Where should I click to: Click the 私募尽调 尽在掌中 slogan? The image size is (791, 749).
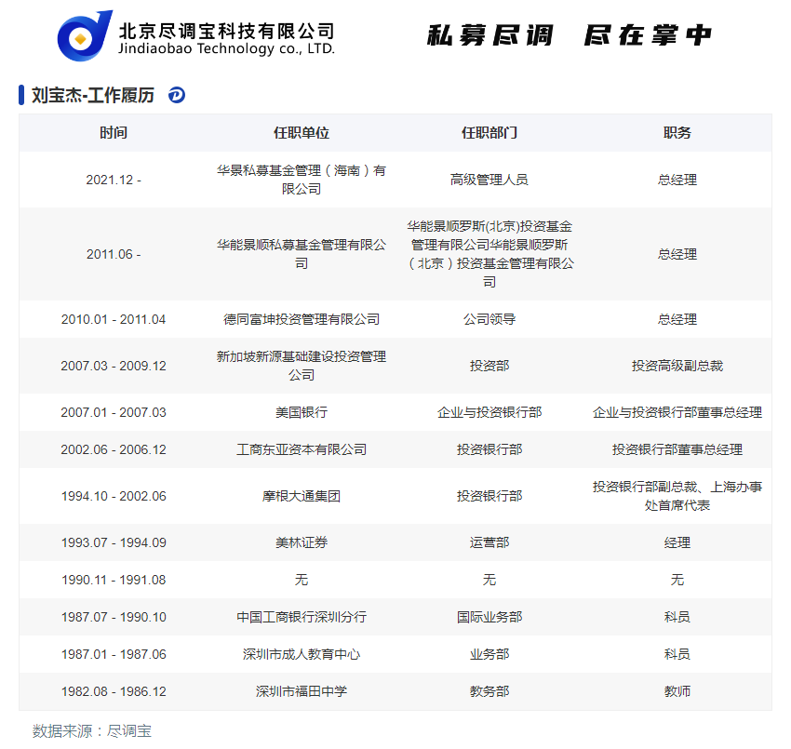coord(570,35)
